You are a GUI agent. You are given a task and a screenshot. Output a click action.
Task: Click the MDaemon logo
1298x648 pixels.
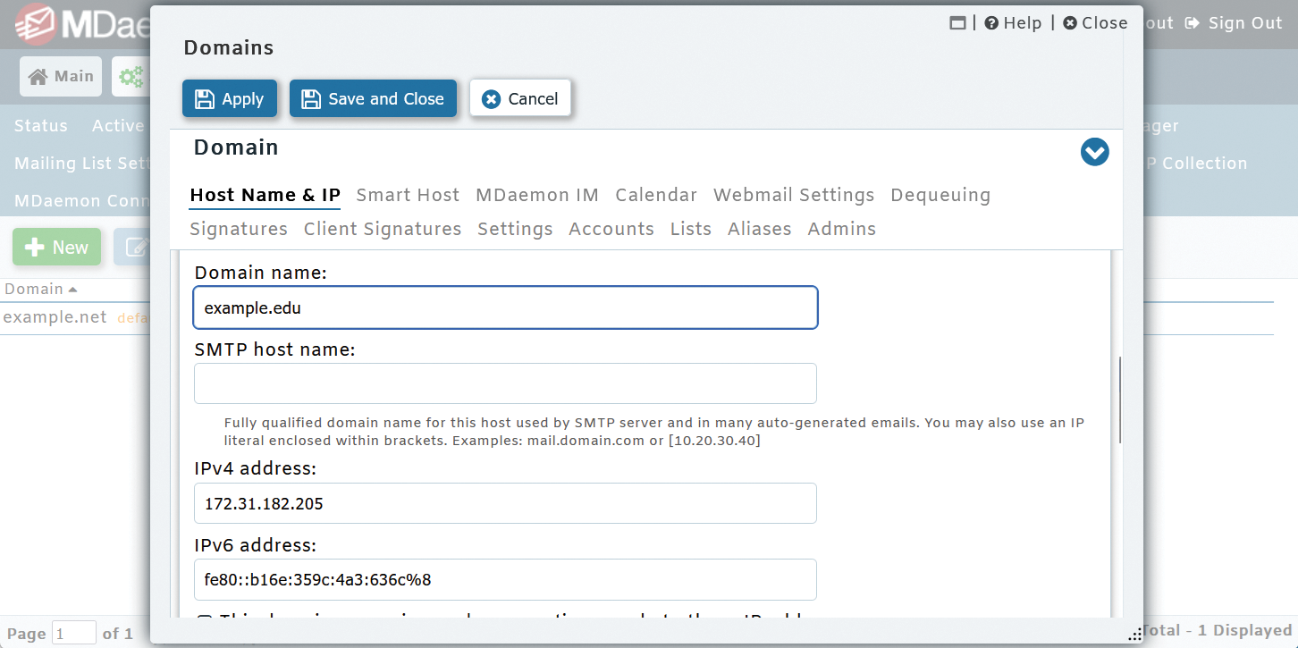[x=82, y=24]
